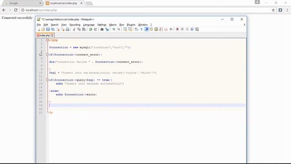Screen dimensions: 291x164
Task: Click the Zoom In toolbar icon
Action: tap(113, 29)
